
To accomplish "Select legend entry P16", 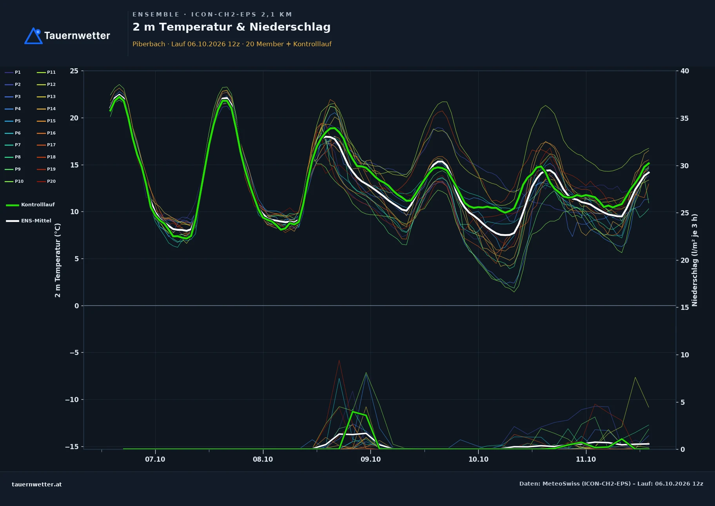I will point(46,133).
